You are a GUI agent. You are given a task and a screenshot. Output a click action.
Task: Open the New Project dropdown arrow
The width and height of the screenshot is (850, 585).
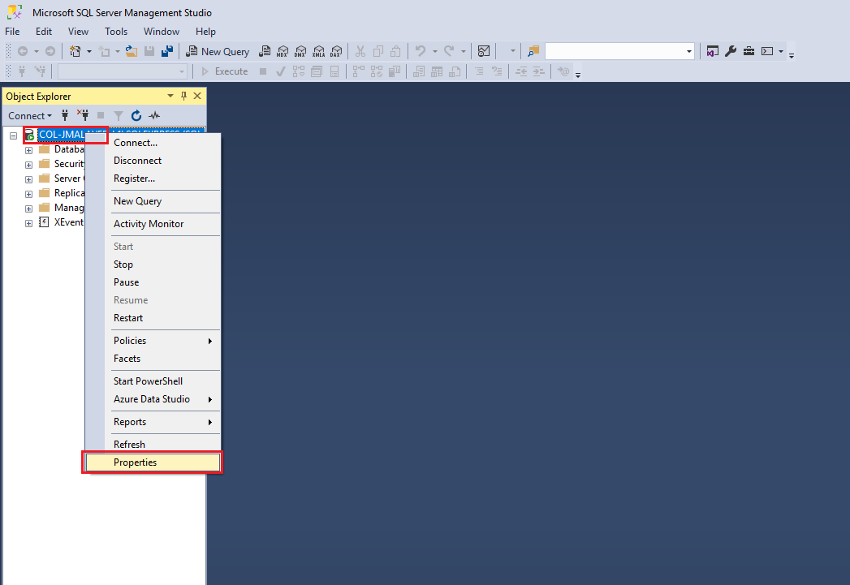pos(89,51)
